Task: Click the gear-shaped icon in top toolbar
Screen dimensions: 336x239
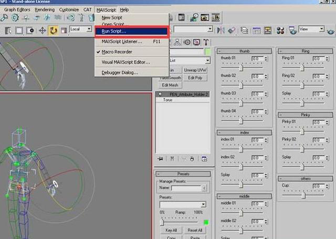Action: click(x=15, y=17)
